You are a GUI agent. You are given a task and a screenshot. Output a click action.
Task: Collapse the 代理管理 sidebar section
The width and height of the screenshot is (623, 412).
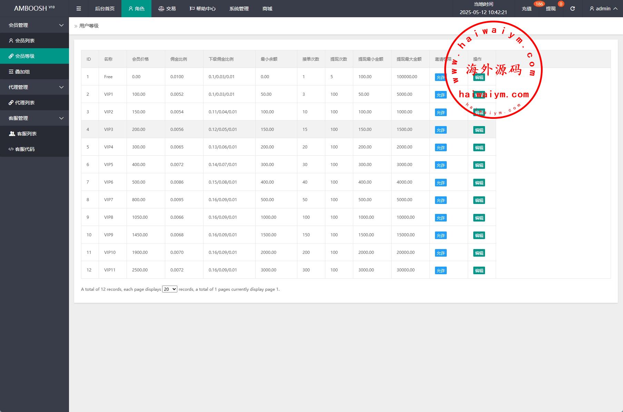point(34,87)
